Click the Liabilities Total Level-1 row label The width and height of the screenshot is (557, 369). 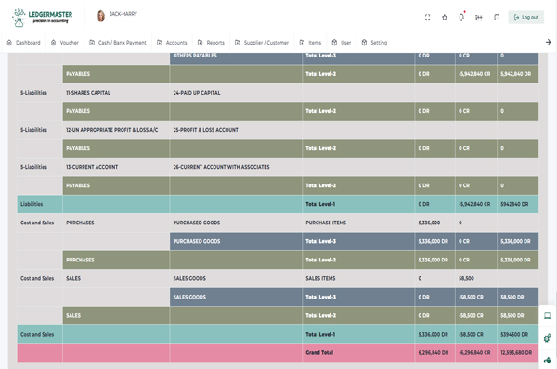(320, 204)
